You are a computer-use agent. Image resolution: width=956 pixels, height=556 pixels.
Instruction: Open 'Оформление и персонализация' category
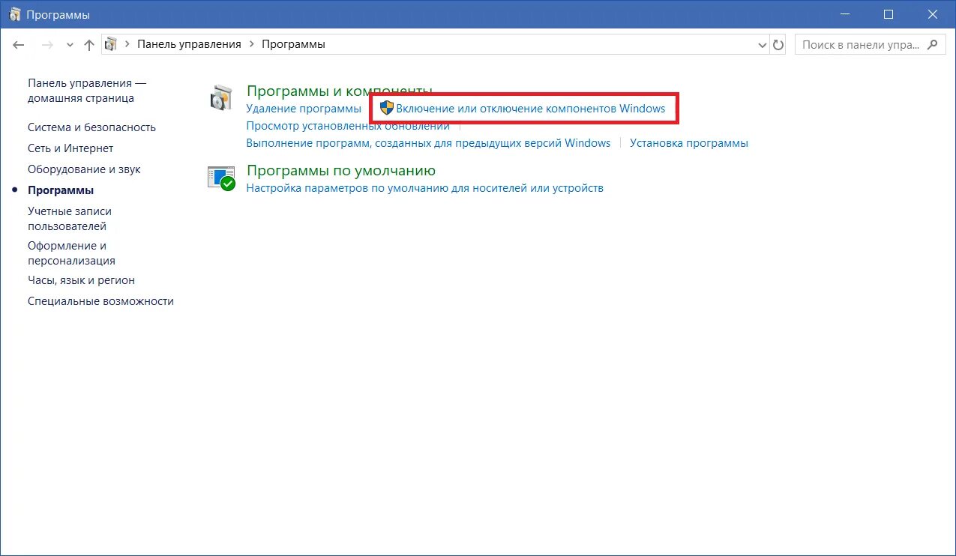coord(71,253)
